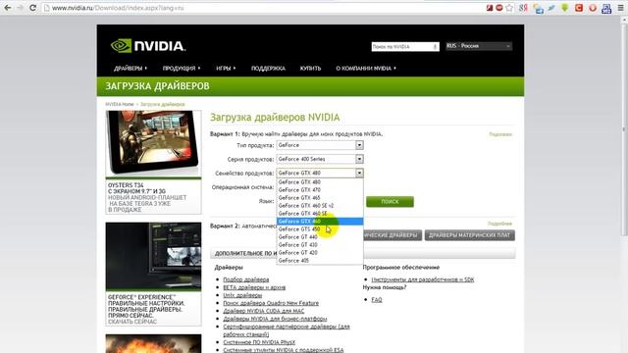Select GeForce GT 420 in list
The image size is (628, 353).
320,253
